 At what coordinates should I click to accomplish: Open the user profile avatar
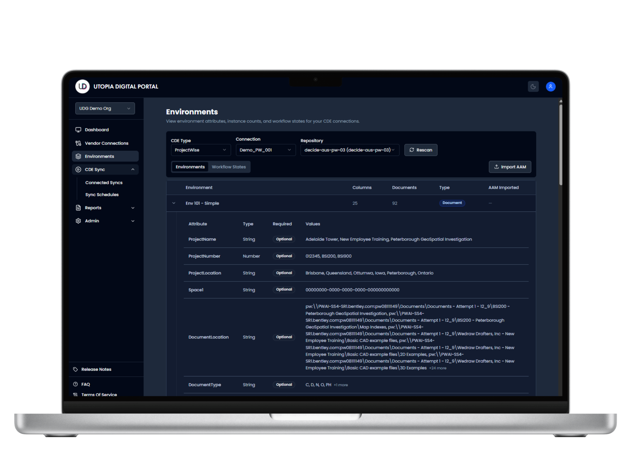550,87
